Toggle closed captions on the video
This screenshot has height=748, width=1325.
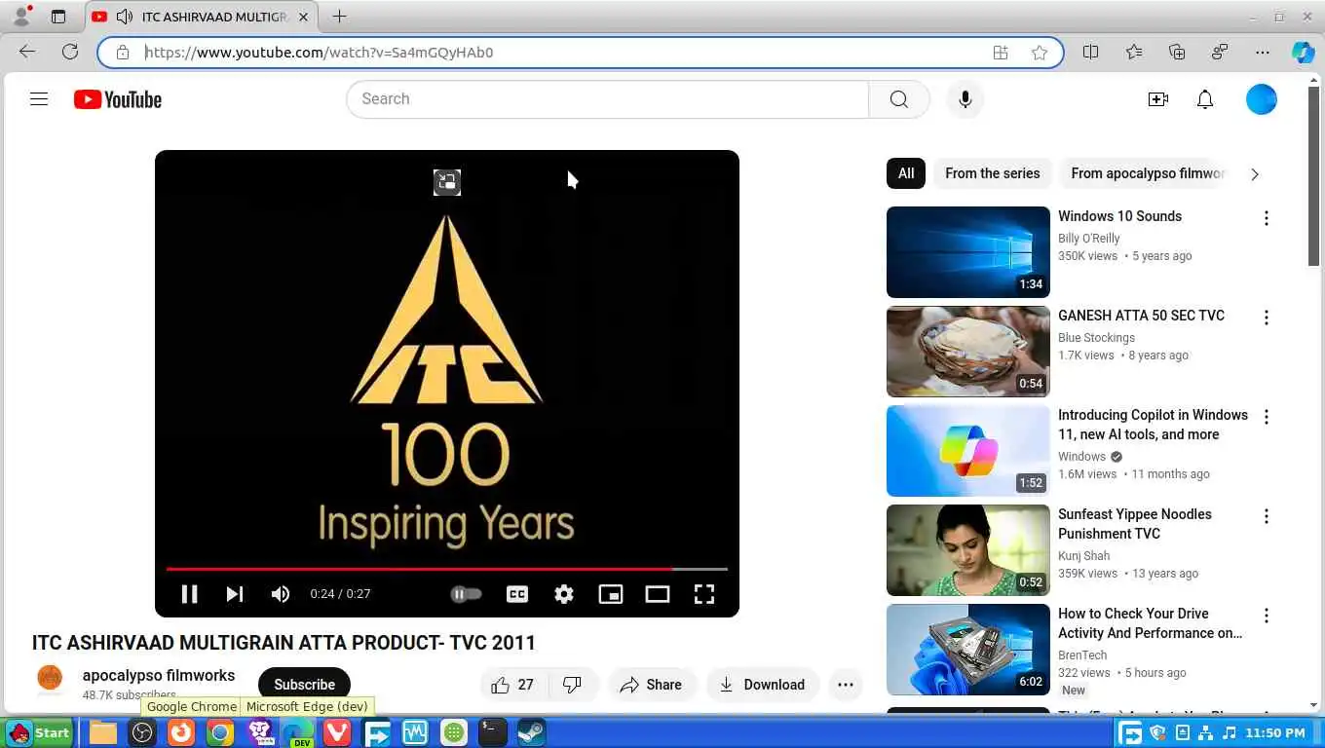pos(517,594)
